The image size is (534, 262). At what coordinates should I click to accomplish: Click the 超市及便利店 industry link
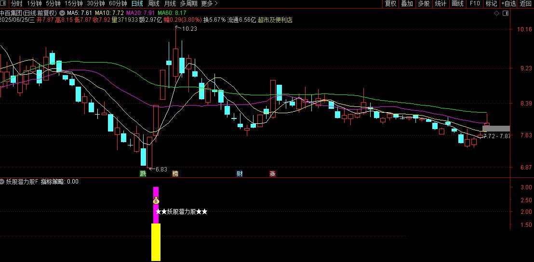point(275,20)
